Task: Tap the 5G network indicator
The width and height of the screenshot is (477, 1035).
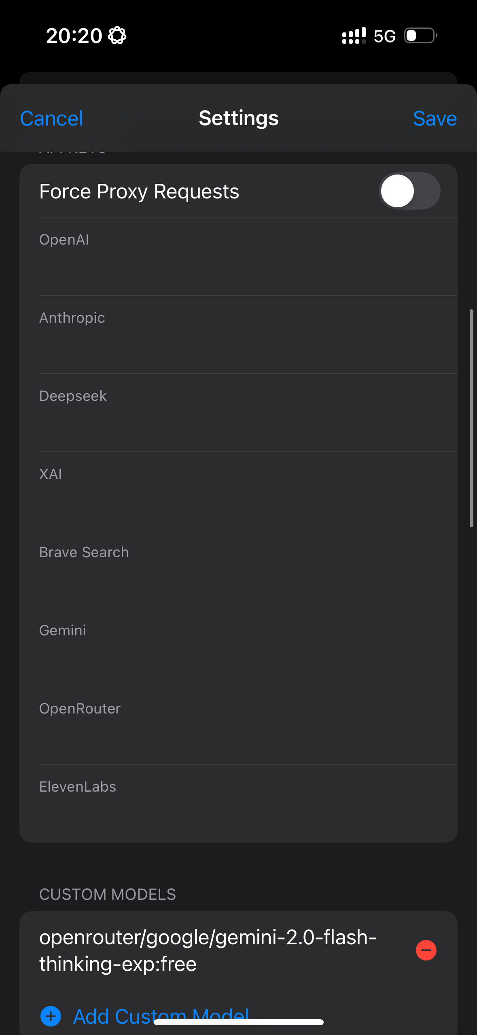Action: [384, 36]
